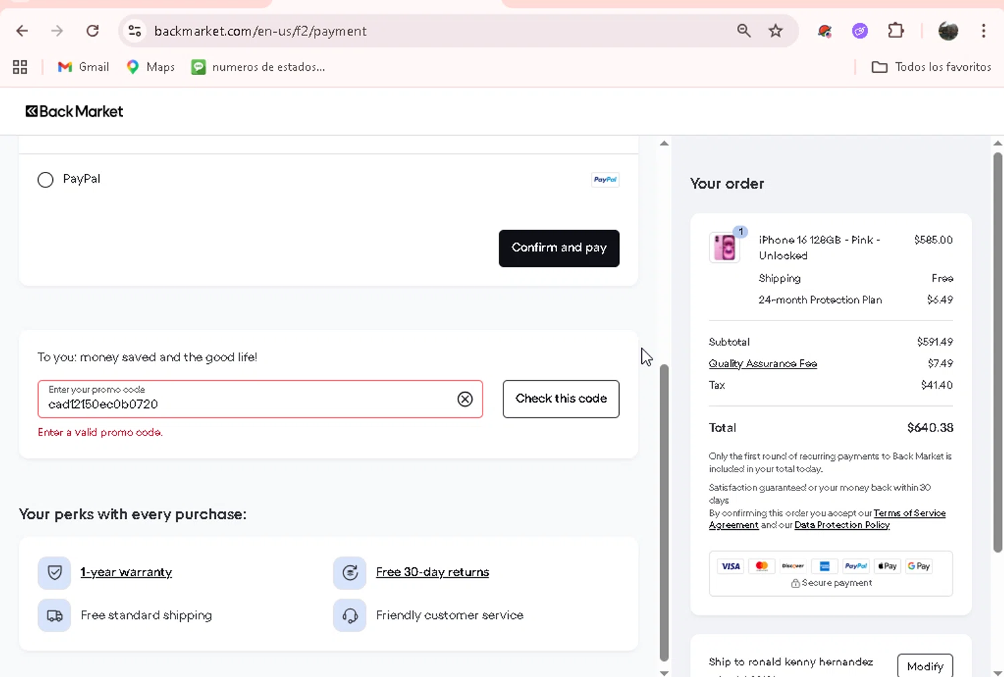Click the 'Free standard shipping' perk text
The width and height of the screenshot is (1004, 677).
coord(146,615)
